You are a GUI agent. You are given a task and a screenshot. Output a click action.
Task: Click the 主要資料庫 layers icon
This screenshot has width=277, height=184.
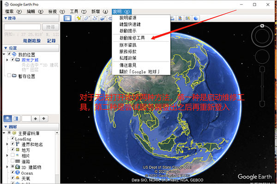(x=14, y=133)
